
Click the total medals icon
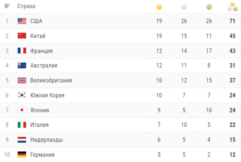232,7
